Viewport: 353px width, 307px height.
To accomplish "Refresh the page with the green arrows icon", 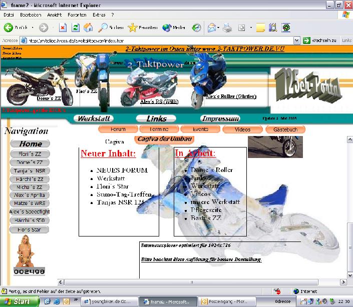I will click(76, 27).
